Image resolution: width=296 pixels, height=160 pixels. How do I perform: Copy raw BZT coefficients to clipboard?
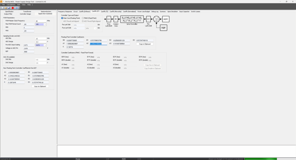coord(40,86)
